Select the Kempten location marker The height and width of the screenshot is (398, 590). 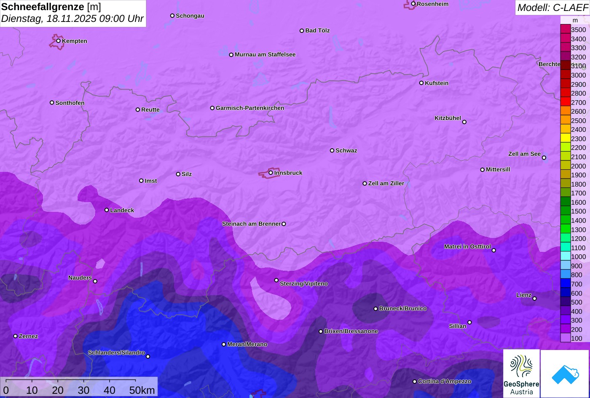tap(58, 41)
